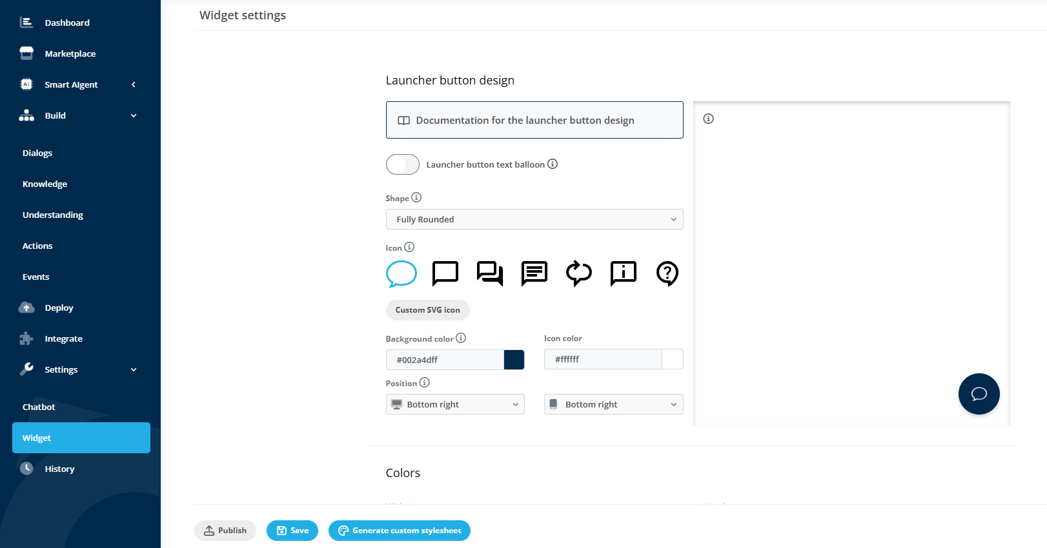Screen dimensions: 1047x548
Task: Click the Save button
Action: [x=292, y=531]
